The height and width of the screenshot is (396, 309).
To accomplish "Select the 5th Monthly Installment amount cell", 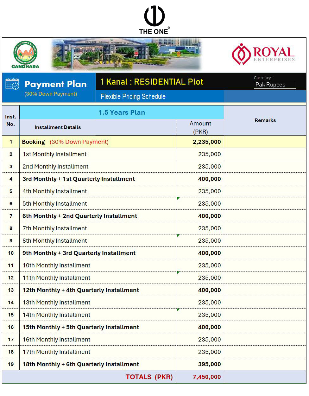I will [x=200, y=204].
